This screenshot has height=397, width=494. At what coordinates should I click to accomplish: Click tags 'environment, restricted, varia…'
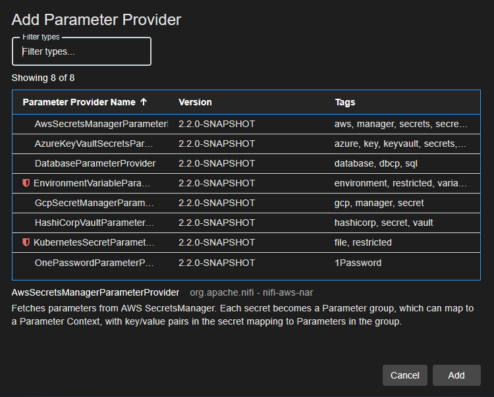click(x=400, y=183)
